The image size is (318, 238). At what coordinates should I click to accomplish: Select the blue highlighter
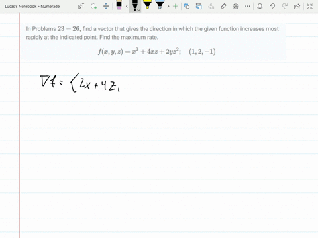(x=160, y=5)
